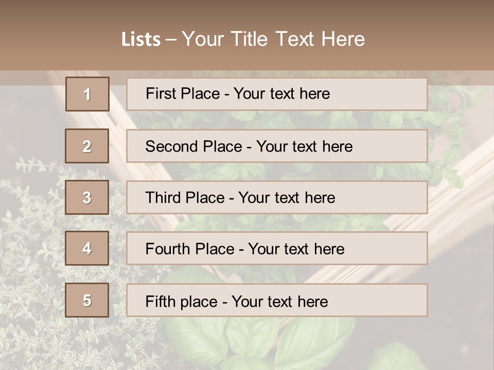Click "Your text here" in Third Place row

[287, 198]
